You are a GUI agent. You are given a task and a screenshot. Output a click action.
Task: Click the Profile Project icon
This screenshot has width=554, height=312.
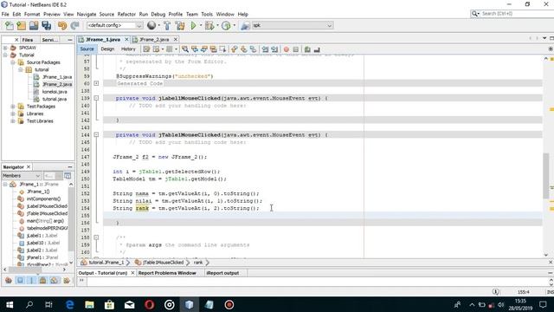coord(226,25)
